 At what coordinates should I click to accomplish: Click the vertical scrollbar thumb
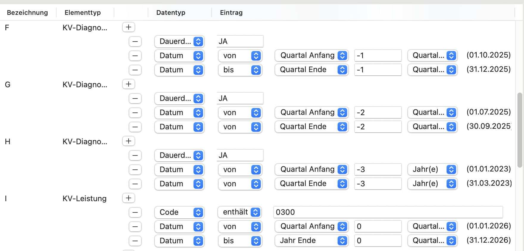520,130
